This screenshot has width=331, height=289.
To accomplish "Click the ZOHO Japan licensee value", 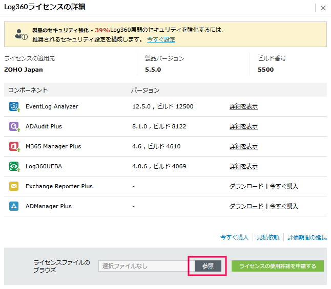I will [24, 70].
